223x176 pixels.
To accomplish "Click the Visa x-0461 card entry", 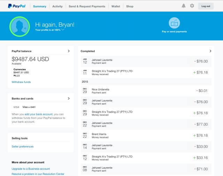I will [29, 107].
